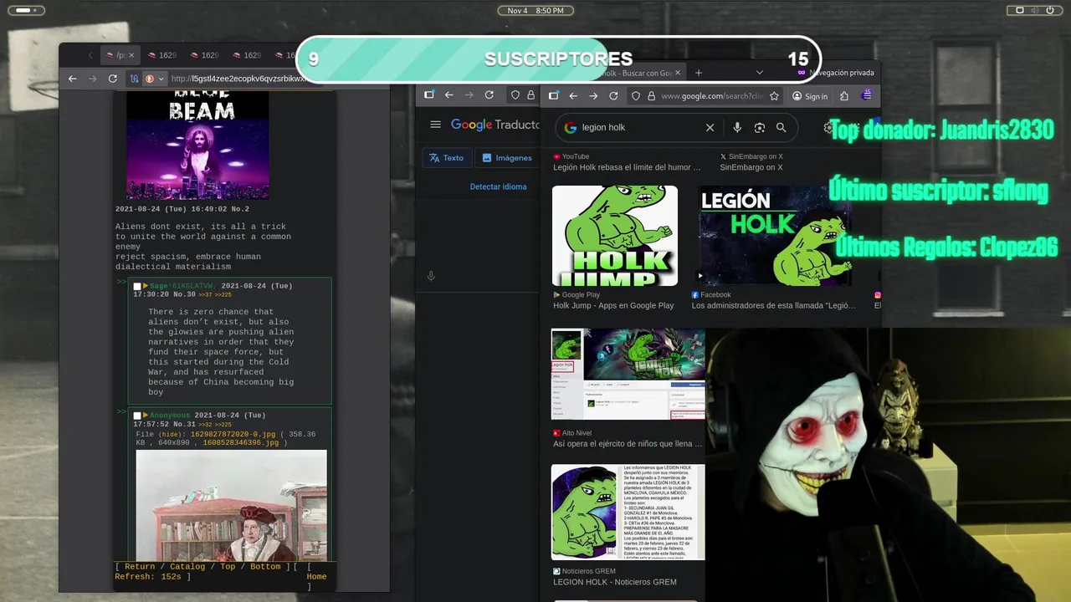1071x602 pixels.
Task: Start Google voice search microphone
Action: click(737, 128)
